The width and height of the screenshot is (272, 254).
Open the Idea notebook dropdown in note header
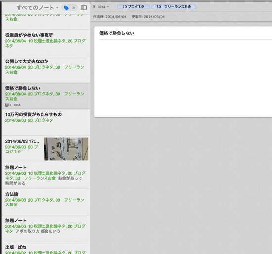coord(103,7)
